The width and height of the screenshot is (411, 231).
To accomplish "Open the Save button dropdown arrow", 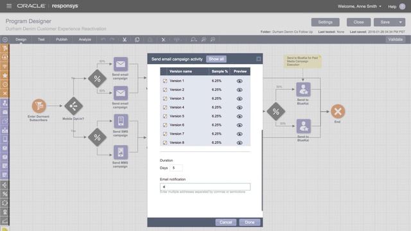I will pyautogui.click(x=401, y=22).
